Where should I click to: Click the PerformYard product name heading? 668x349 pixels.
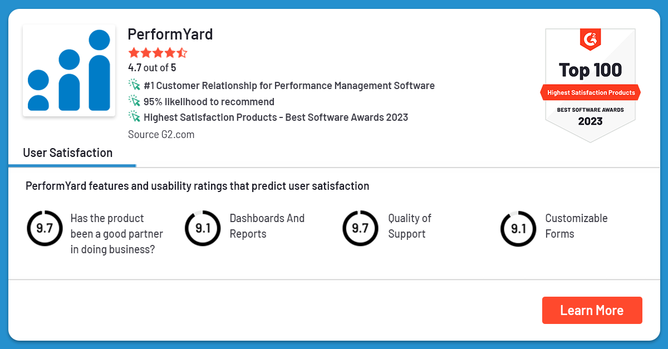pyautogui.click(x=170, y=34)
